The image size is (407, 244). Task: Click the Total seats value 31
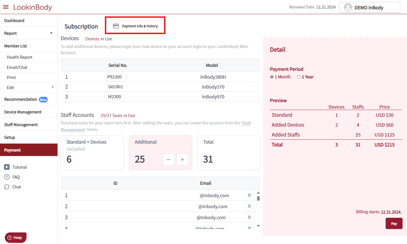pos(208,159)
